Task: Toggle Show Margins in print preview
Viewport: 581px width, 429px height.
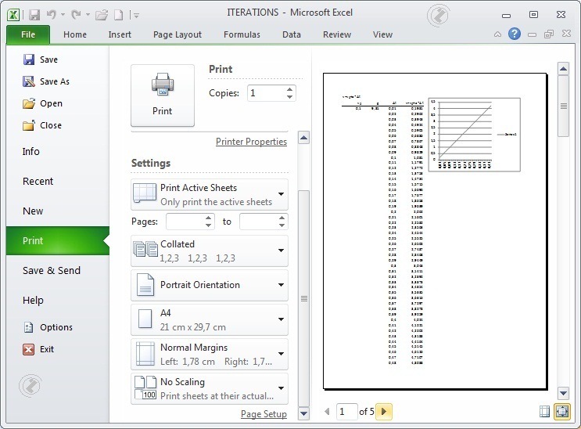Action: pyautogui.click(x=545, y=411)
